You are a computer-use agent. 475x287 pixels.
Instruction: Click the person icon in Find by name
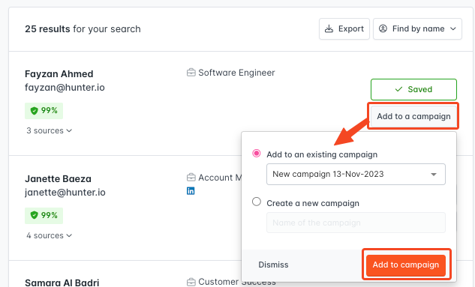(383, 28)
